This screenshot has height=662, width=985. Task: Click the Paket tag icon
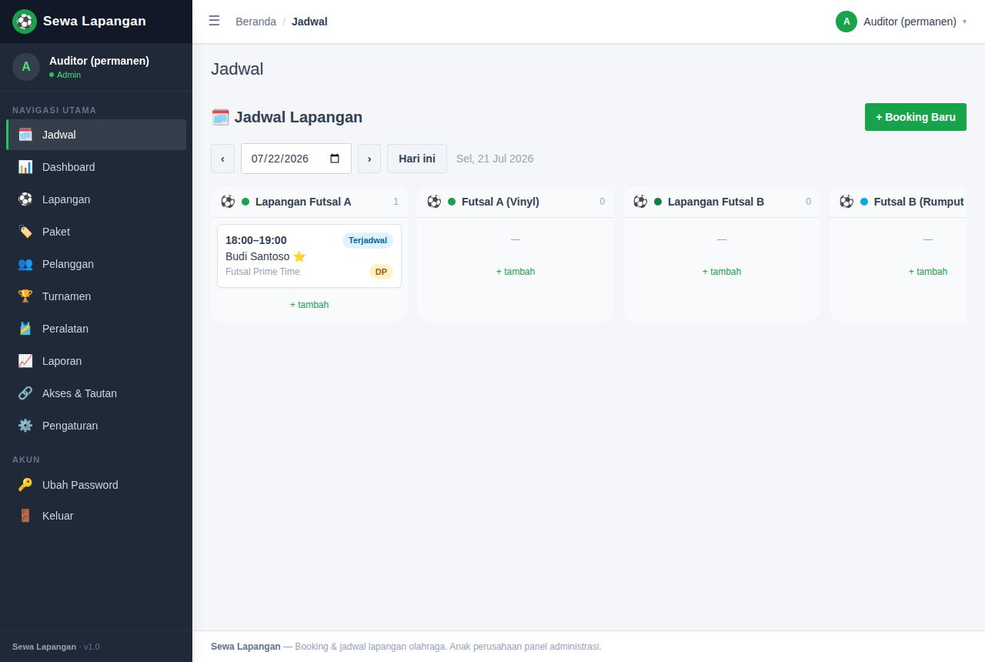click(25, 232)
